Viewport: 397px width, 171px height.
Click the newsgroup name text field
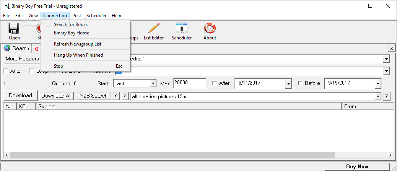coord(253,96)
